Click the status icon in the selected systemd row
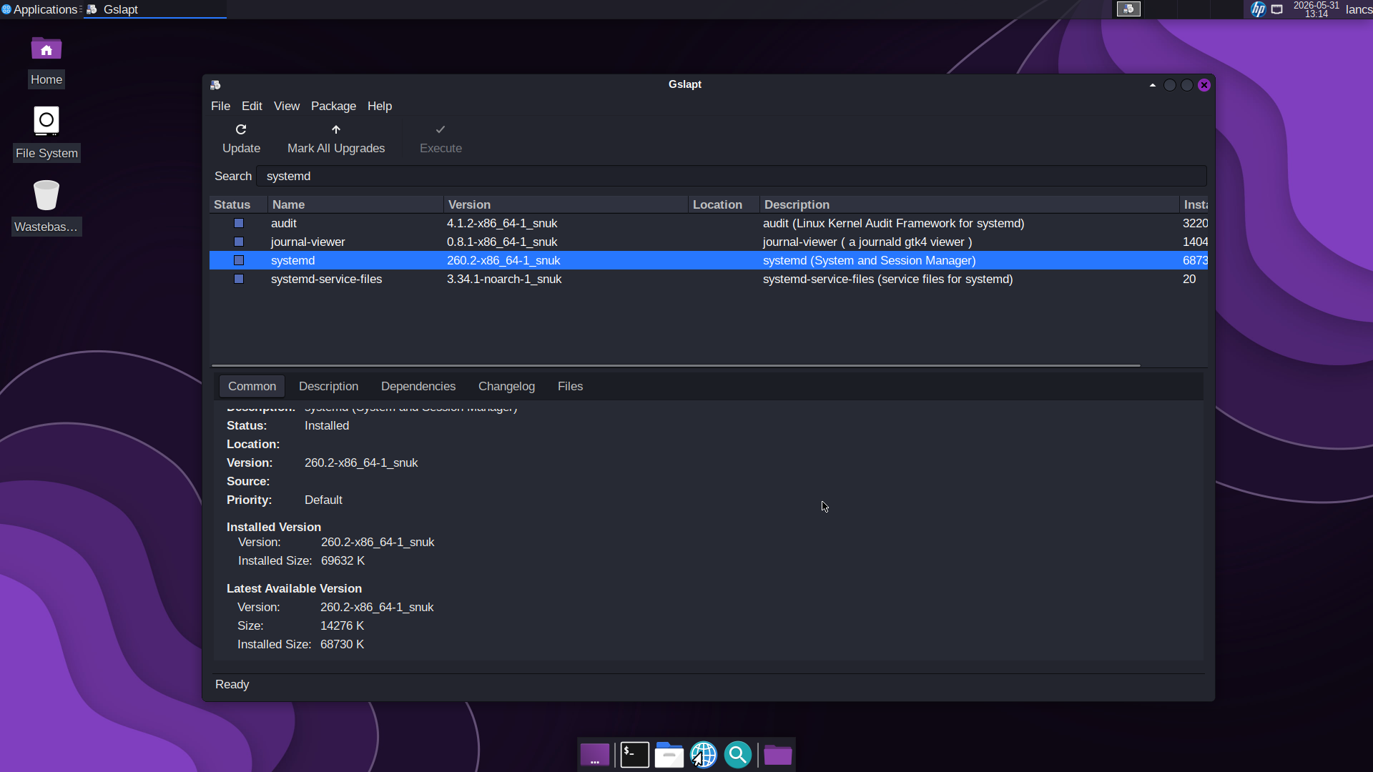 click(239, 260)
